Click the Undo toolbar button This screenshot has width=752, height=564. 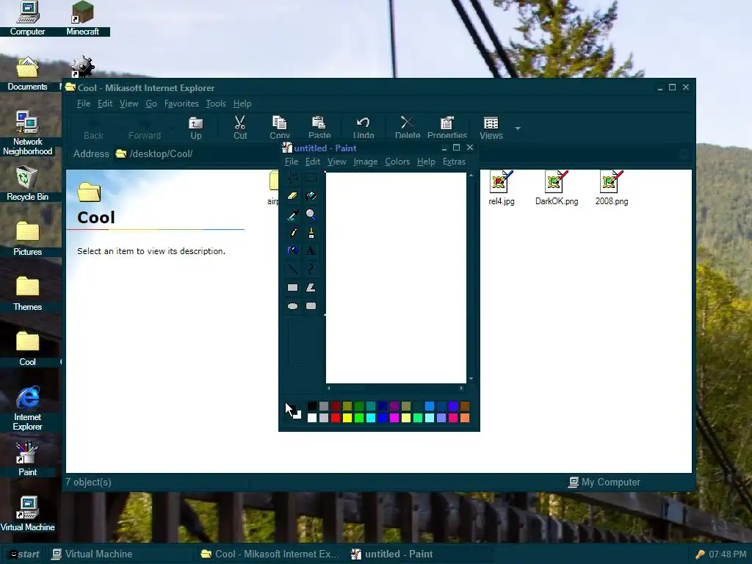click(364, 128)
